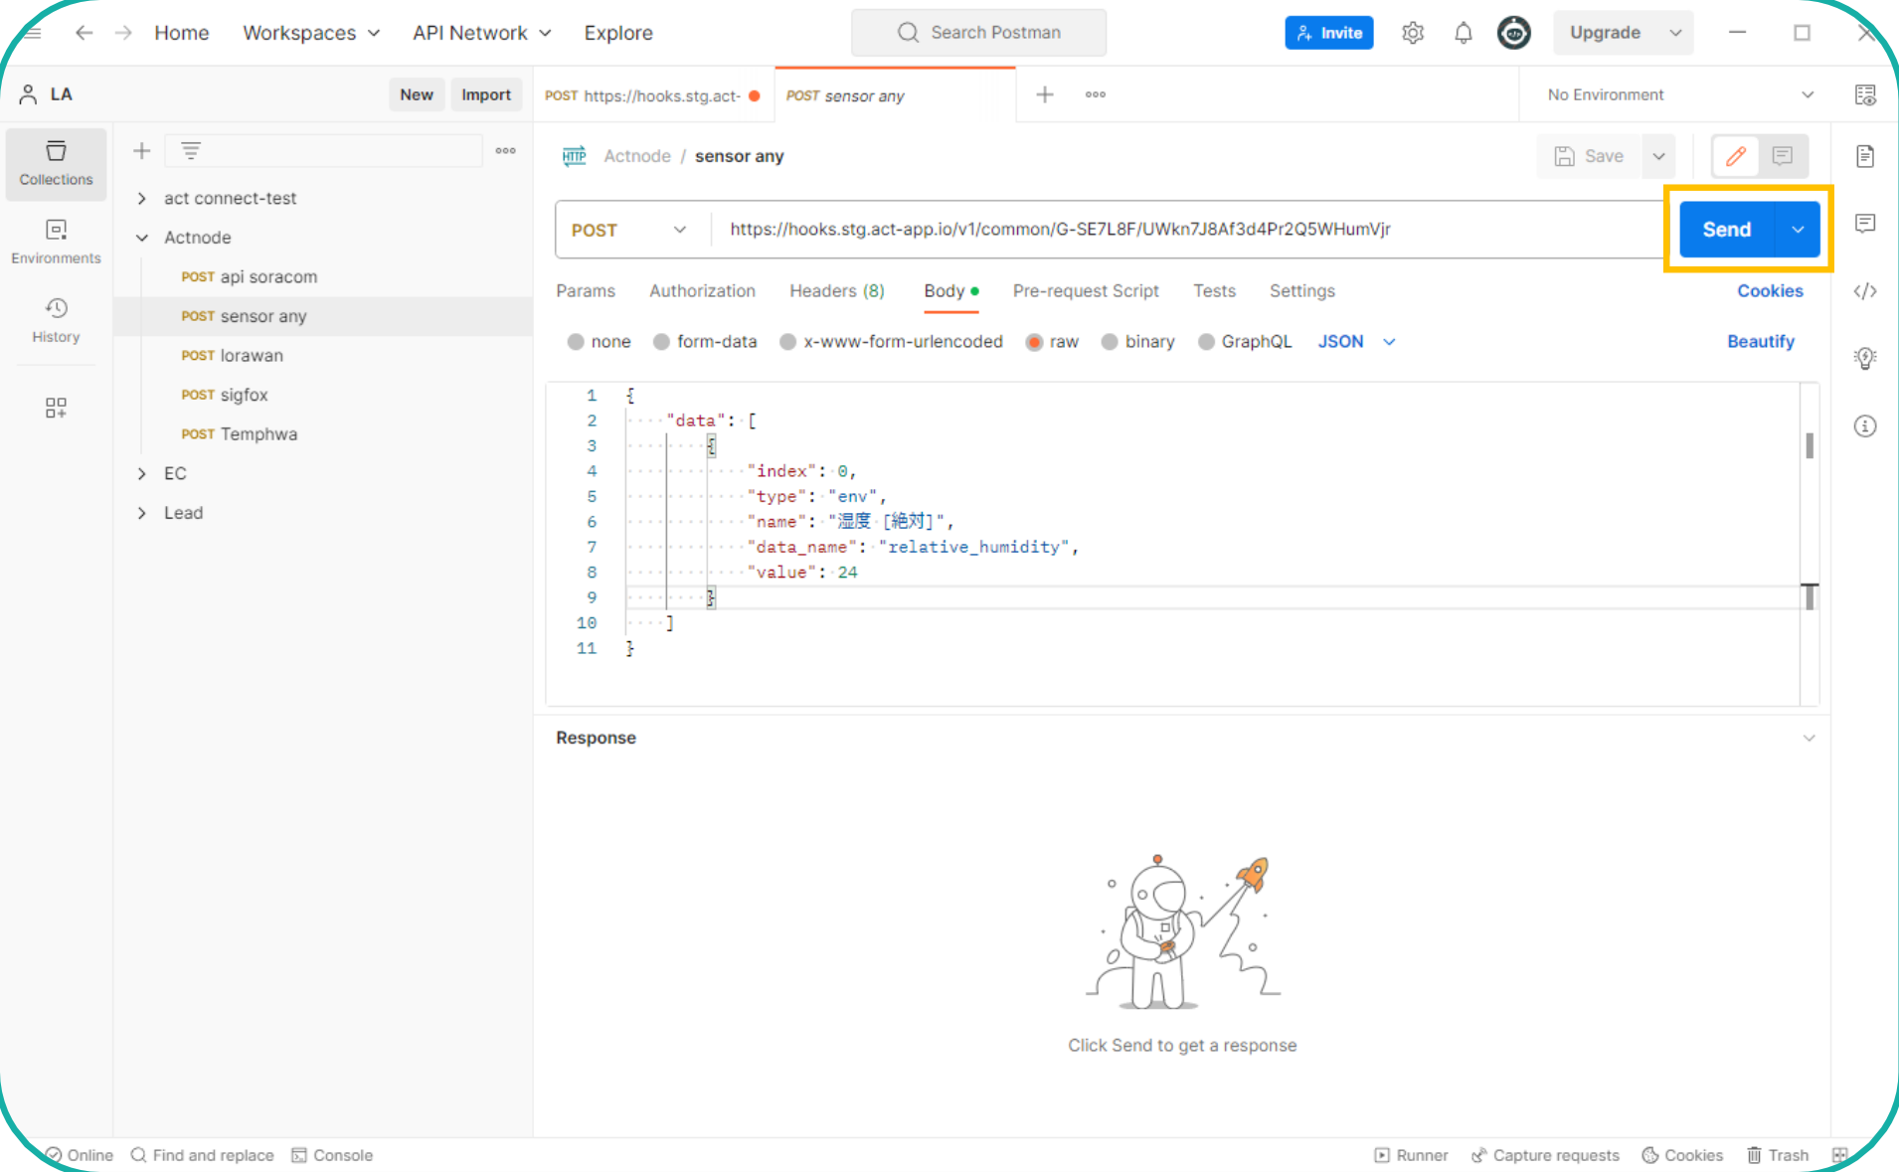The image size is (1899, 1172).
Task: Switch to the Headers (8) tab
Action: [836, 290]
